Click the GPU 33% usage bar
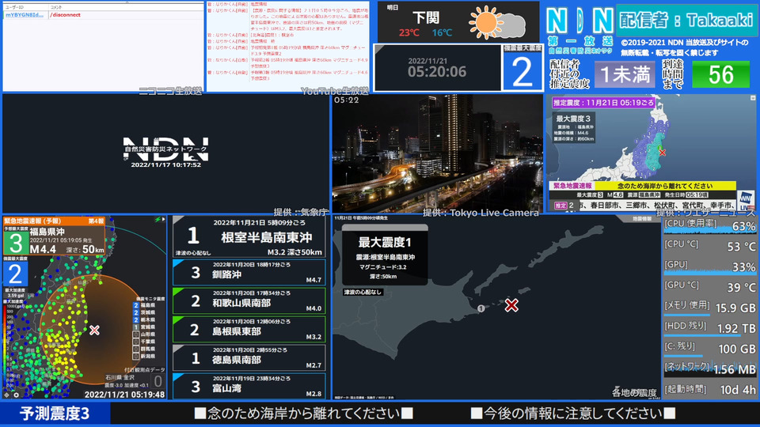 click(709, 266)
